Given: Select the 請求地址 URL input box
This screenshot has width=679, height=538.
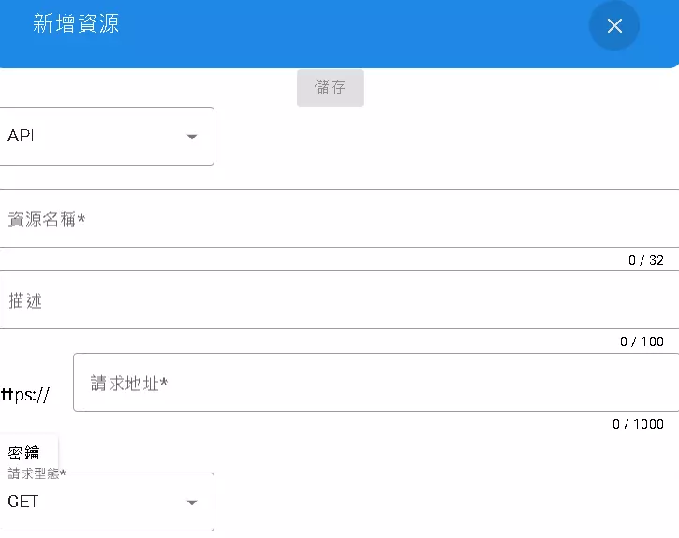Looking at the screenshot, I should click(x=375, y=383).
